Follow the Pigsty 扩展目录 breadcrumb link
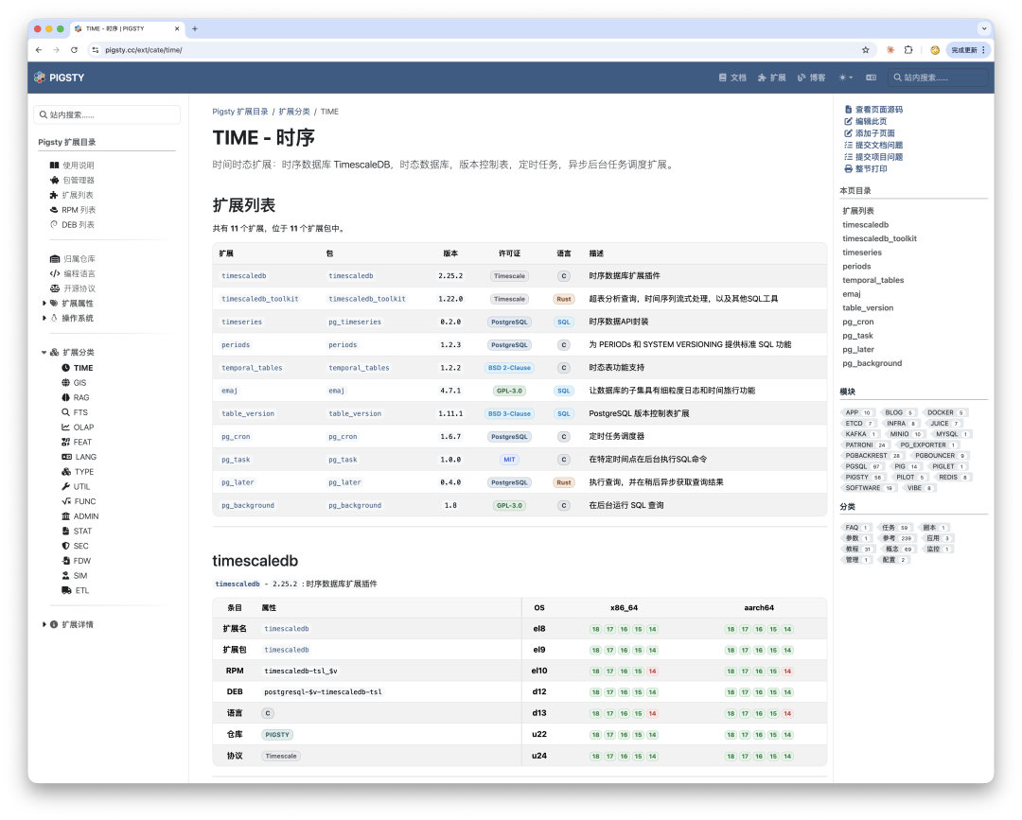Viewport: 1022px width, 820px height. coord(239,112)
